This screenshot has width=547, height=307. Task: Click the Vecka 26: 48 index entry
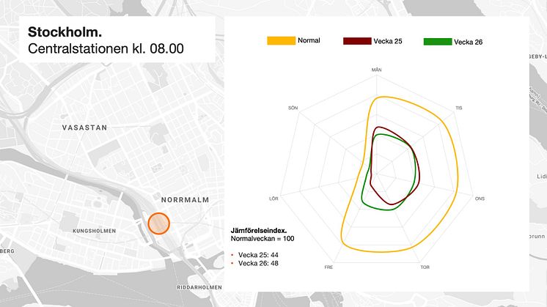(258, 264)
